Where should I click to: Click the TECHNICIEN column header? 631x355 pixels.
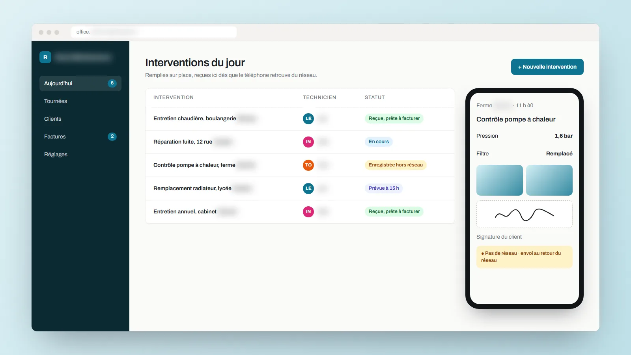(x=319, y=97)
